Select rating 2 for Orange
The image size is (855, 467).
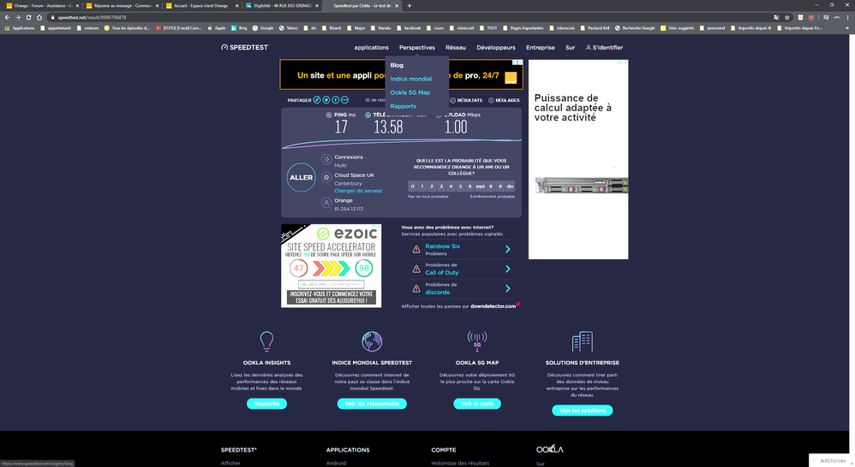(431, 186)
